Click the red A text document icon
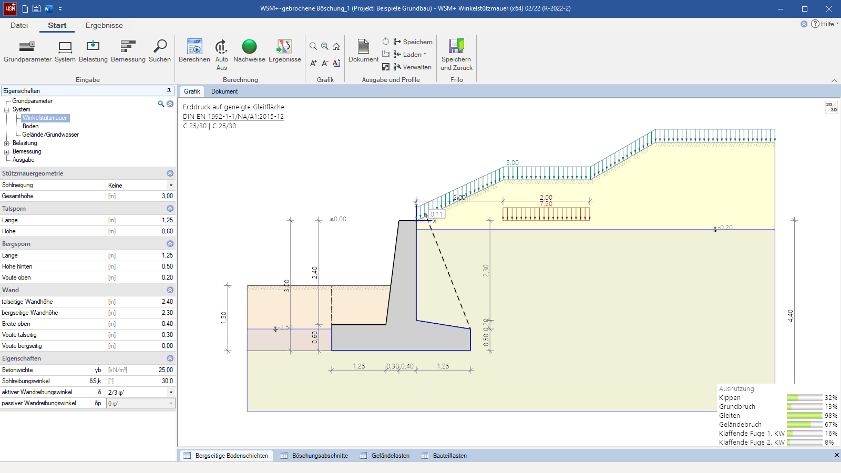The height and width of the screenshot is (473, 841). tap(336, 63)
